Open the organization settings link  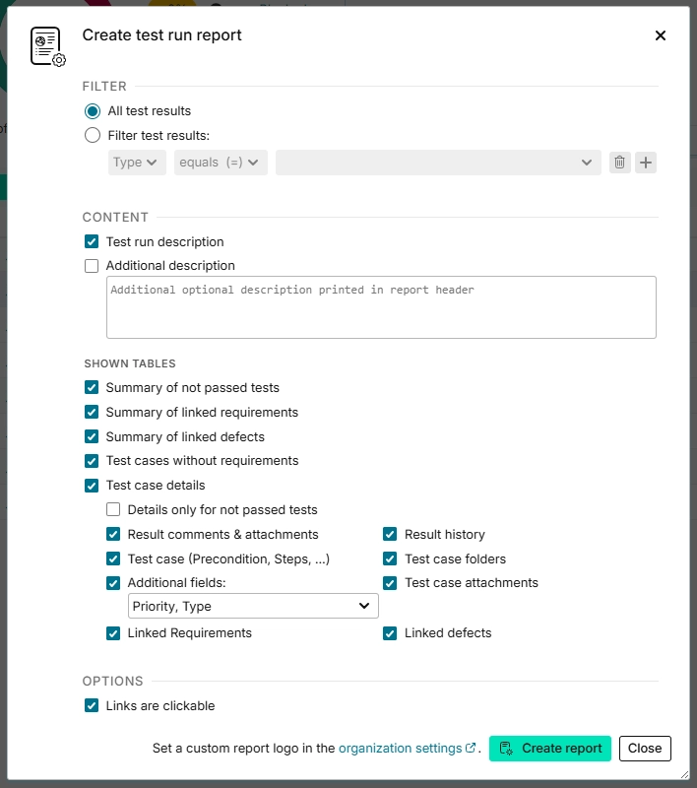398,748
